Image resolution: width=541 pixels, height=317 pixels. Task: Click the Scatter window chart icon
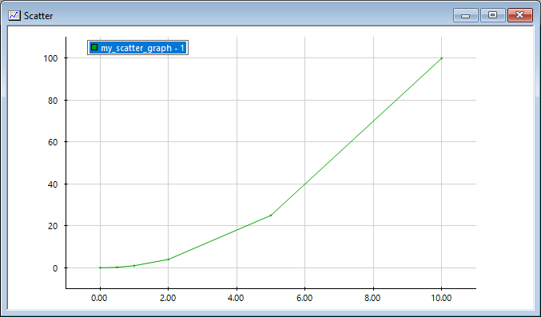[x=14, y=15]
